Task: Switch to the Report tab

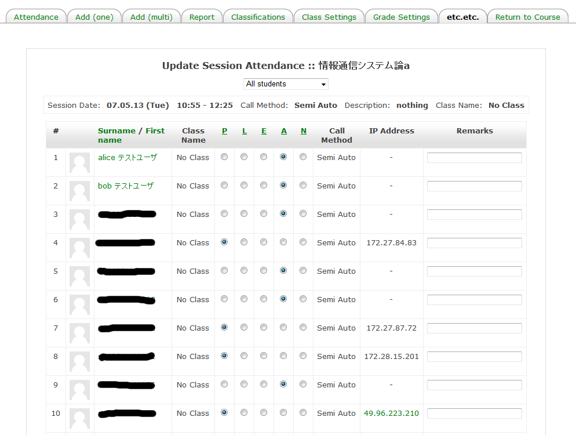Action: 202,17
